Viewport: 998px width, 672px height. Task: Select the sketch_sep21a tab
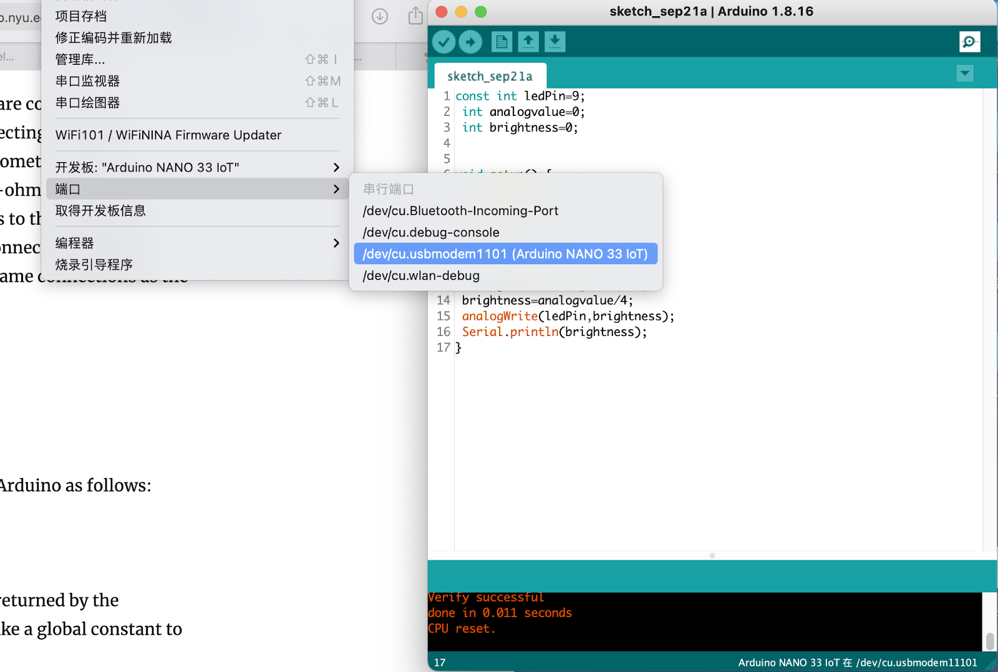(x=490, y=76)
